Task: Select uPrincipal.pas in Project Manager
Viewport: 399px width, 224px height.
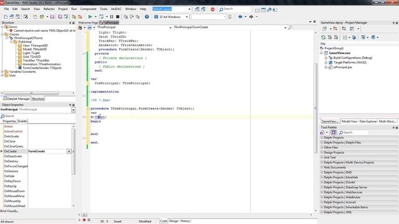Action: click(343, 67)
